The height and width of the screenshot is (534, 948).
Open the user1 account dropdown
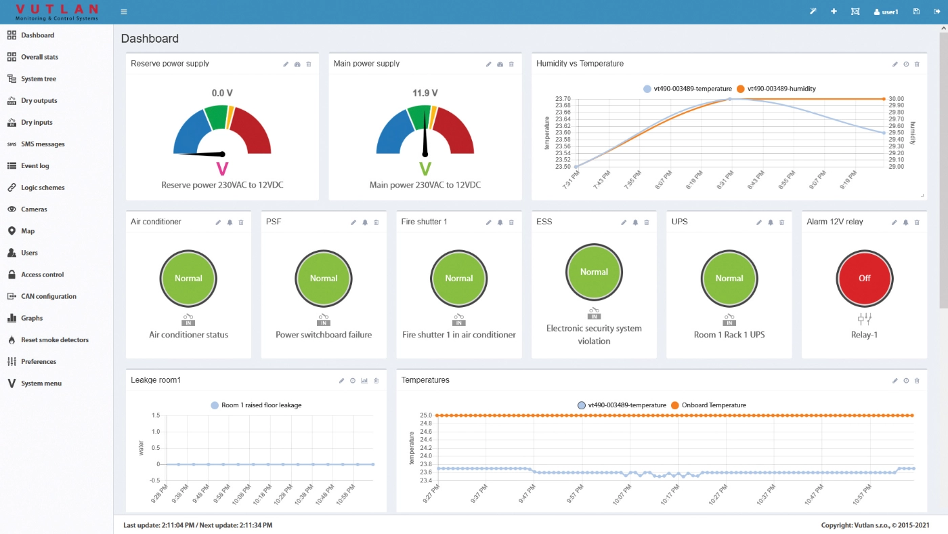point(886,12)
